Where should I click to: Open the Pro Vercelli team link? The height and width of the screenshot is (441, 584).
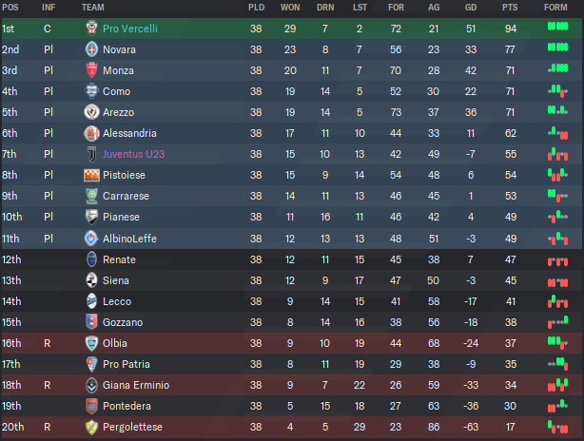(x=130, y=29)
